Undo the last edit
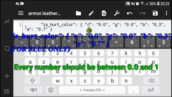 [130, 13]
